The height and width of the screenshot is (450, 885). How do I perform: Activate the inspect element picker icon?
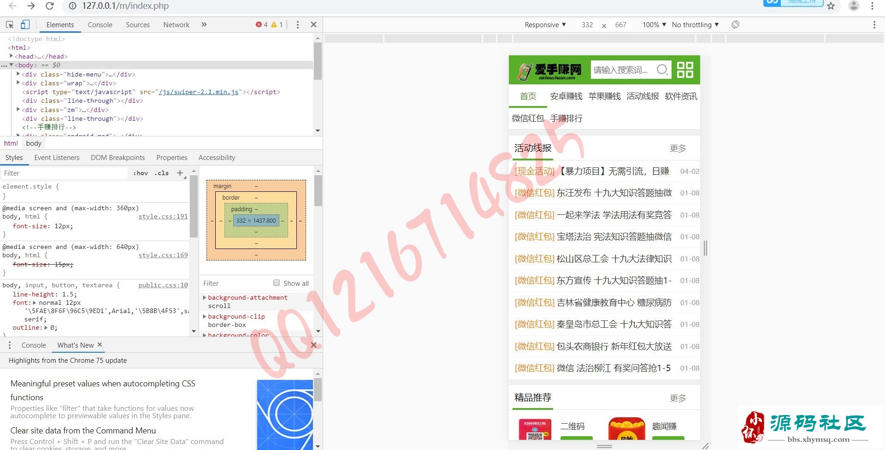point(10,25)
